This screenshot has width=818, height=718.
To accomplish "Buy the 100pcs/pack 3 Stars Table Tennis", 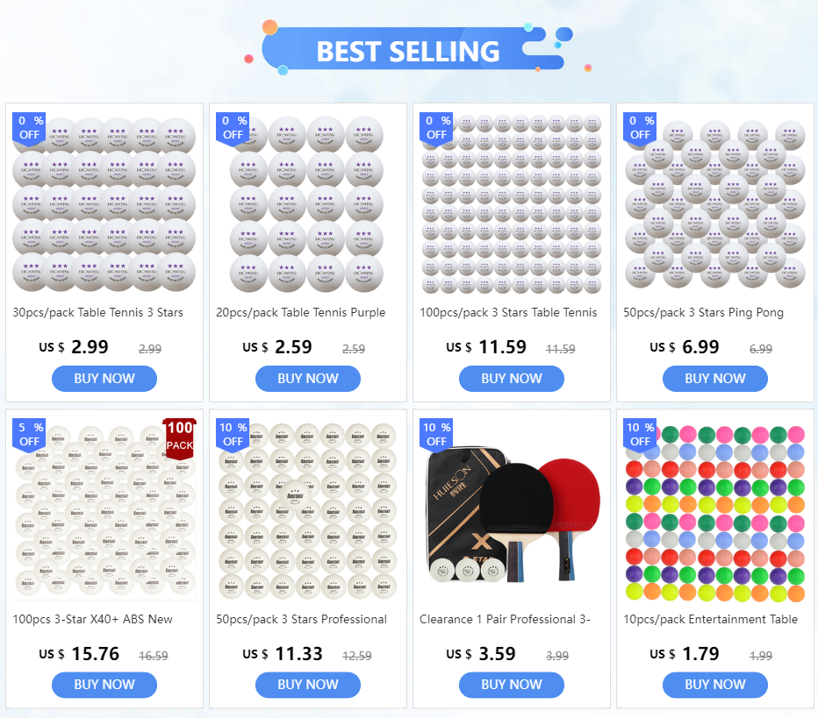I will pos(512,379).
